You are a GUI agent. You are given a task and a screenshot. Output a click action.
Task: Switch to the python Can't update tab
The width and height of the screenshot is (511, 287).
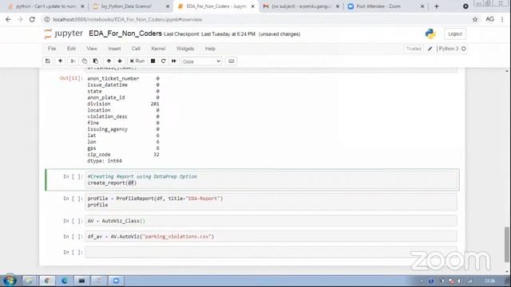pyautogui.click(x=46, y=6)
